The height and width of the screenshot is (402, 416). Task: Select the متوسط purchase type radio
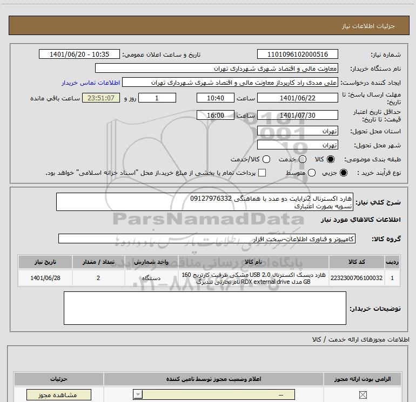coord(312,173)
